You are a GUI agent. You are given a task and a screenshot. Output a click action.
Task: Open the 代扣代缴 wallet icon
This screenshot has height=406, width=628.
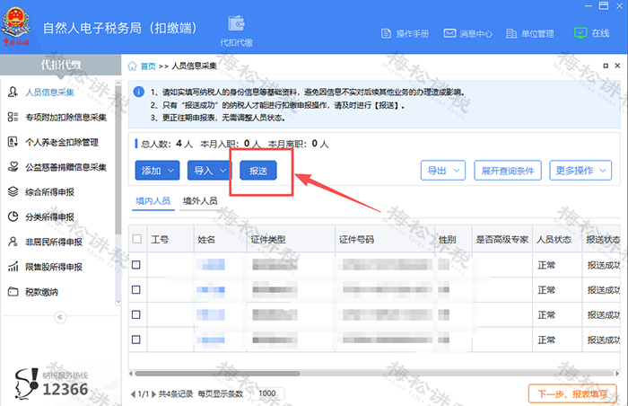[x=236, y=24]
